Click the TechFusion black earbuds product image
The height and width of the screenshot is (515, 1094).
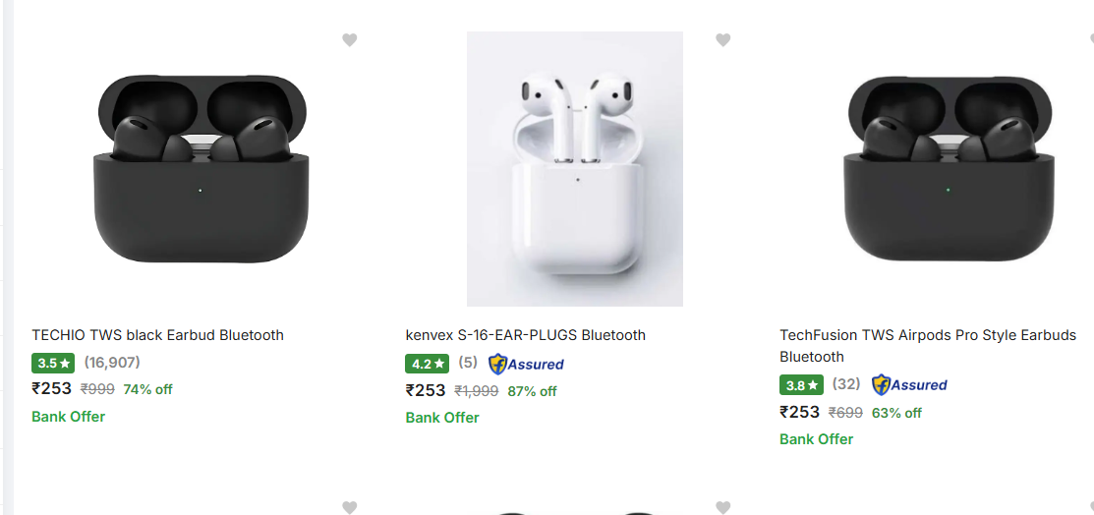click(x=949, y=169)
